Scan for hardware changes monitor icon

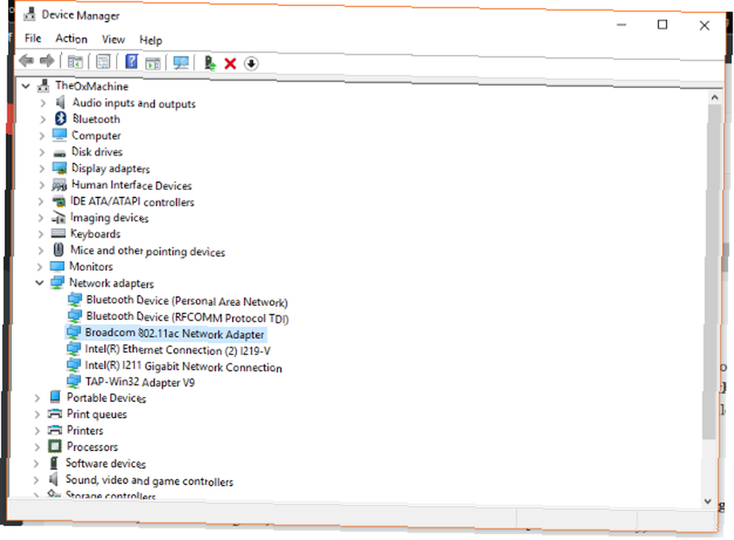[181, 62]
